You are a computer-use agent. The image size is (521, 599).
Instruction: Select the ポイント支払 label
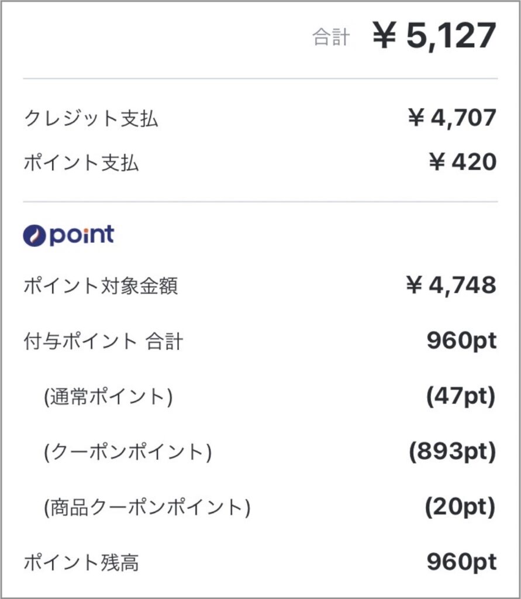pyautogui.click(x=81, y=163)
